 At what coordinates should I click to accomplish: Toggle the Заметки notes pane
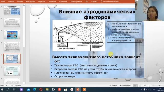pos(113,86)
